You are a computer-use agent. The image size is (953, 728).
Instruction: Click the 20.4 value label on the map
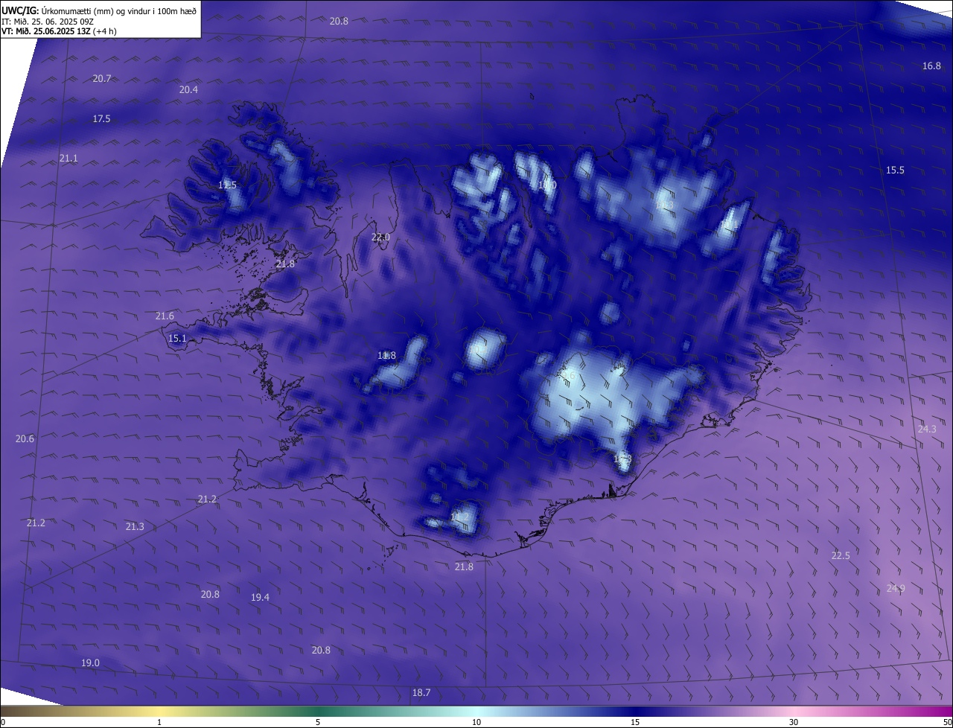(189, 89)
